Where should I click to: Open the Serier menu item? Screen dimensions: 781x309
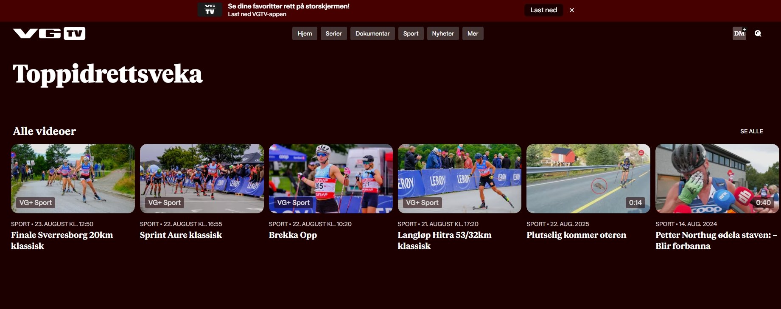[333, 33]
